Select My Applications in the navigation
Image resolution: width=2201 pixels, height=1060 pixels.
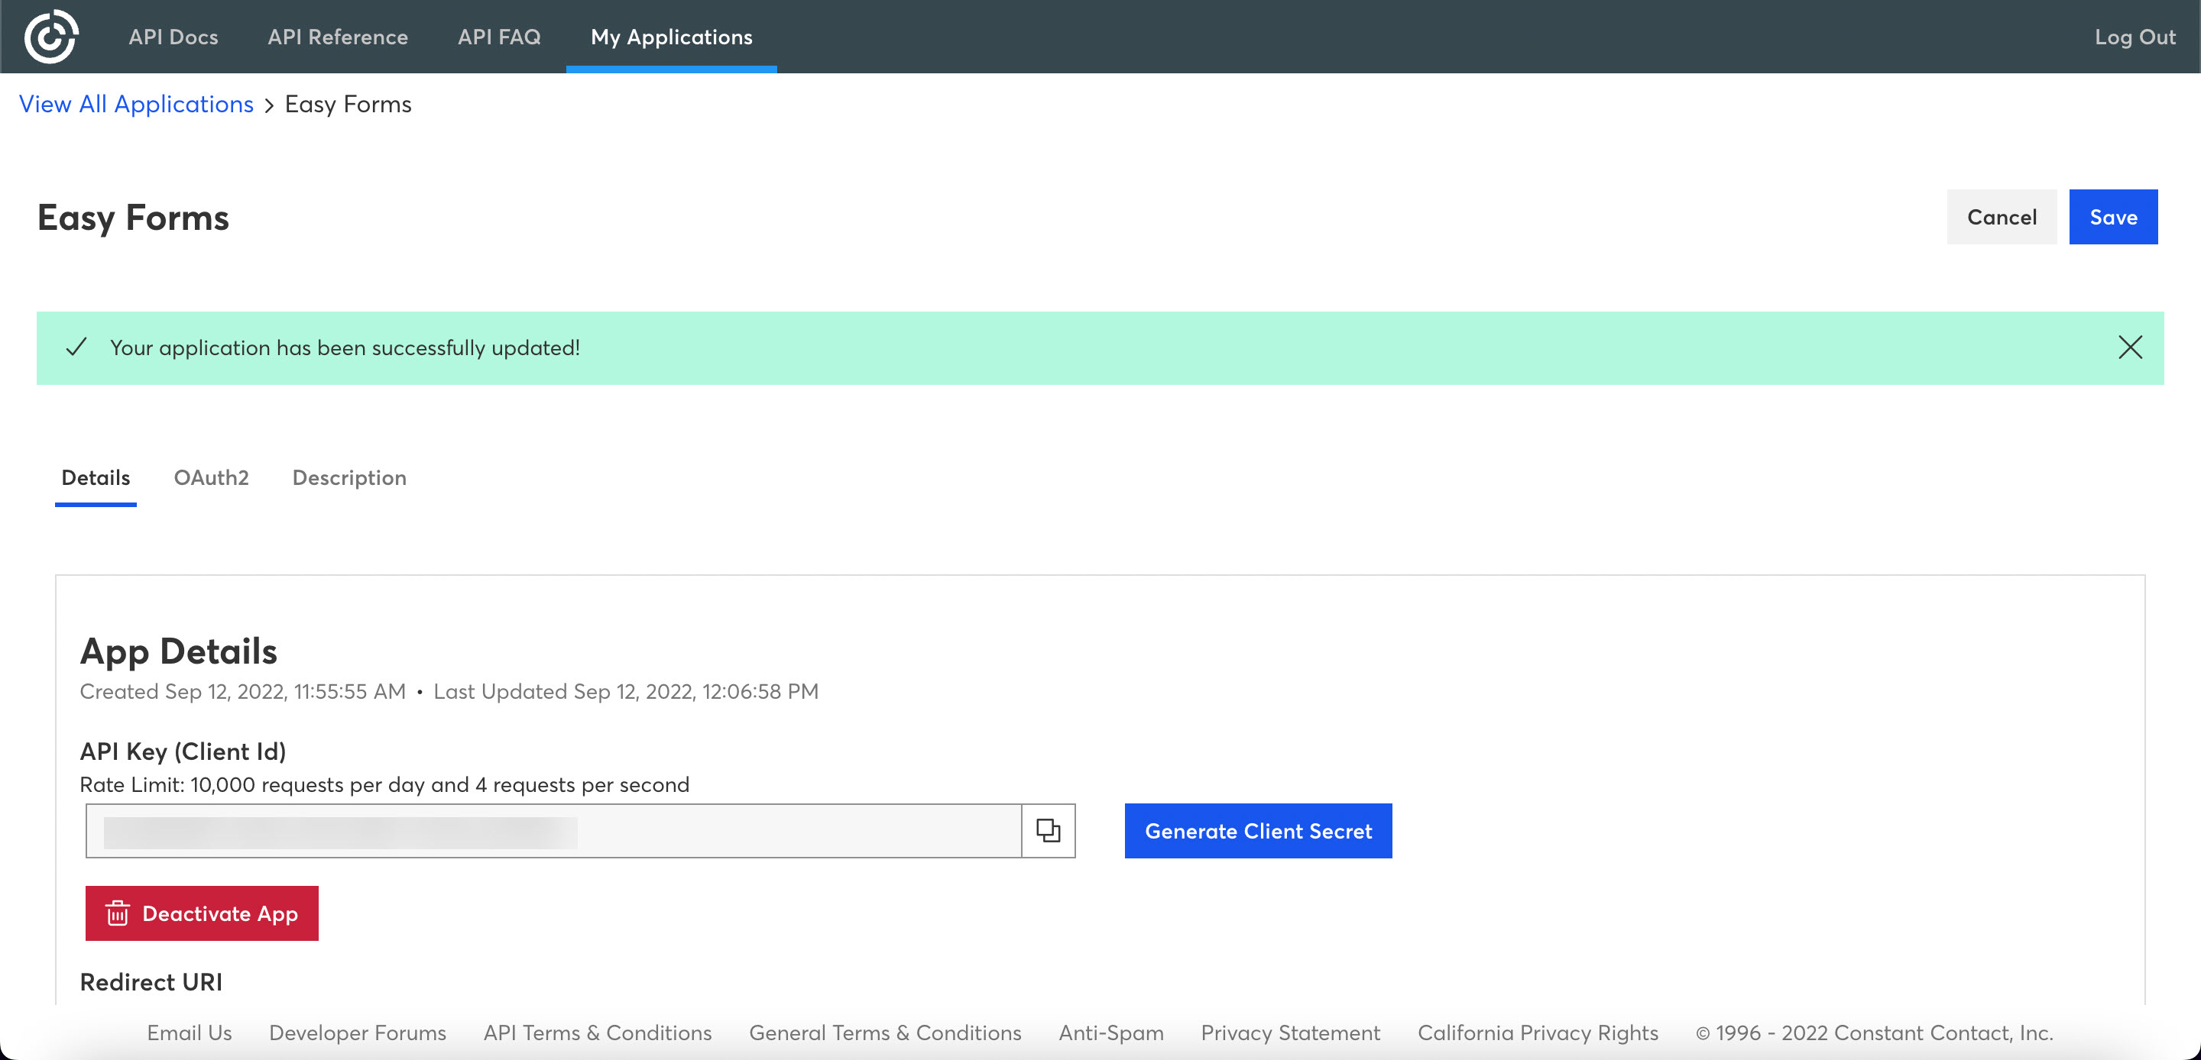(671, 37)
